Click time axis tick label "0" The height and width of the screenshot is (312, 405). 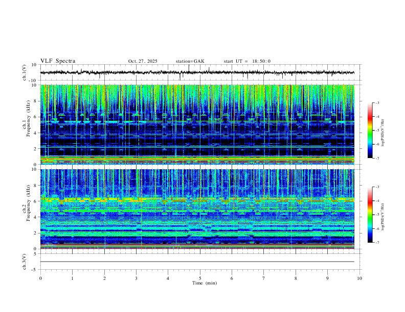click(x=40, y=278)
